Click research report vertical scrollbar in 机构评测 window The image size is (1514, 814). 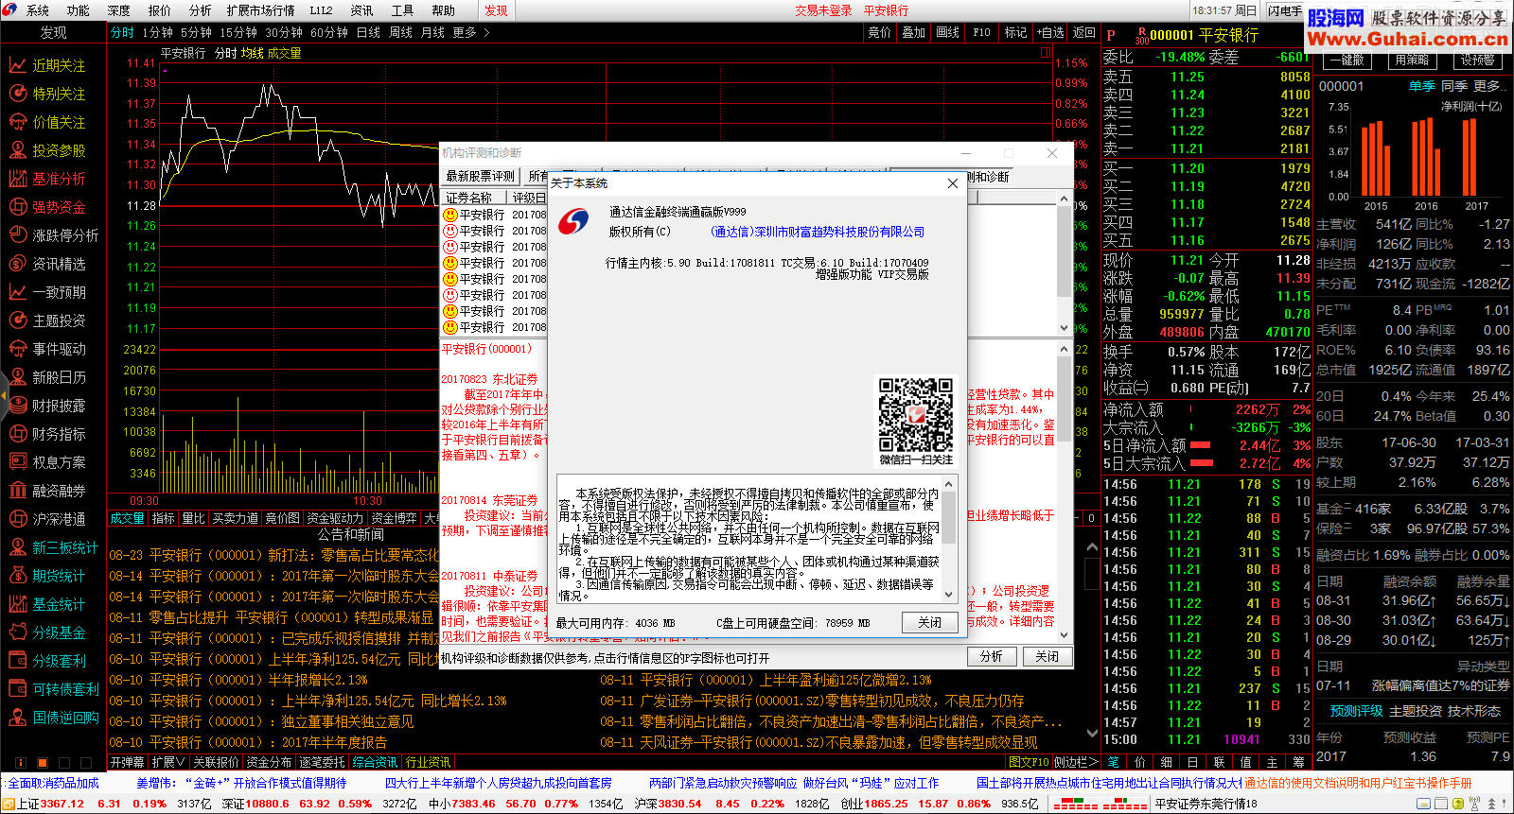pos(1064,492)
